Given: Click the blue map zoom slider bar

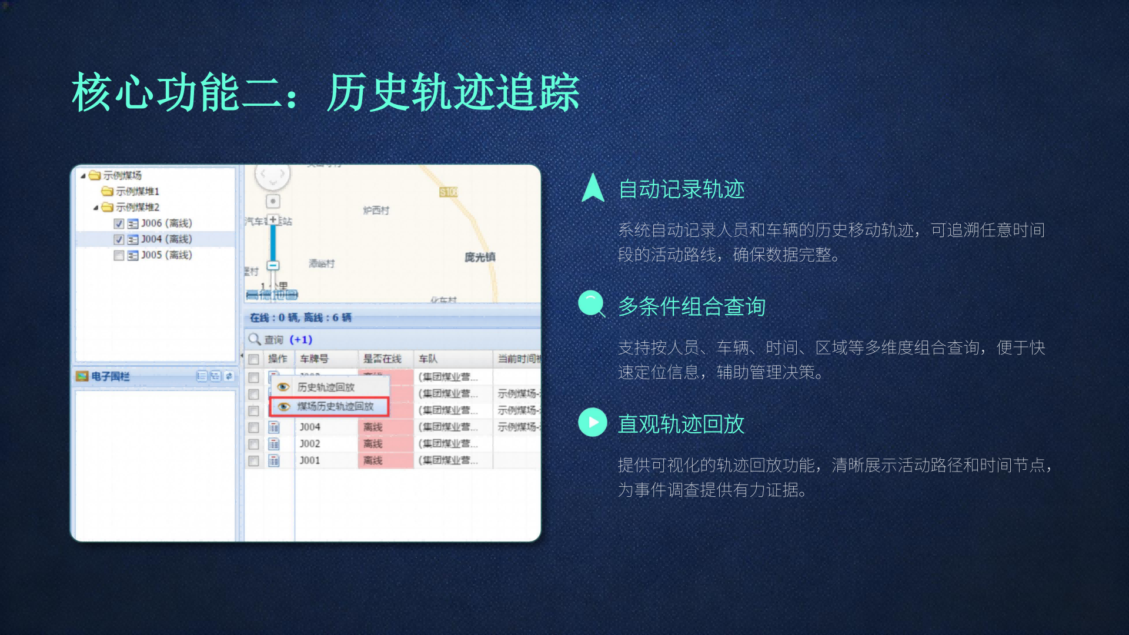Looking at the screenshot, I should [273, 243].
